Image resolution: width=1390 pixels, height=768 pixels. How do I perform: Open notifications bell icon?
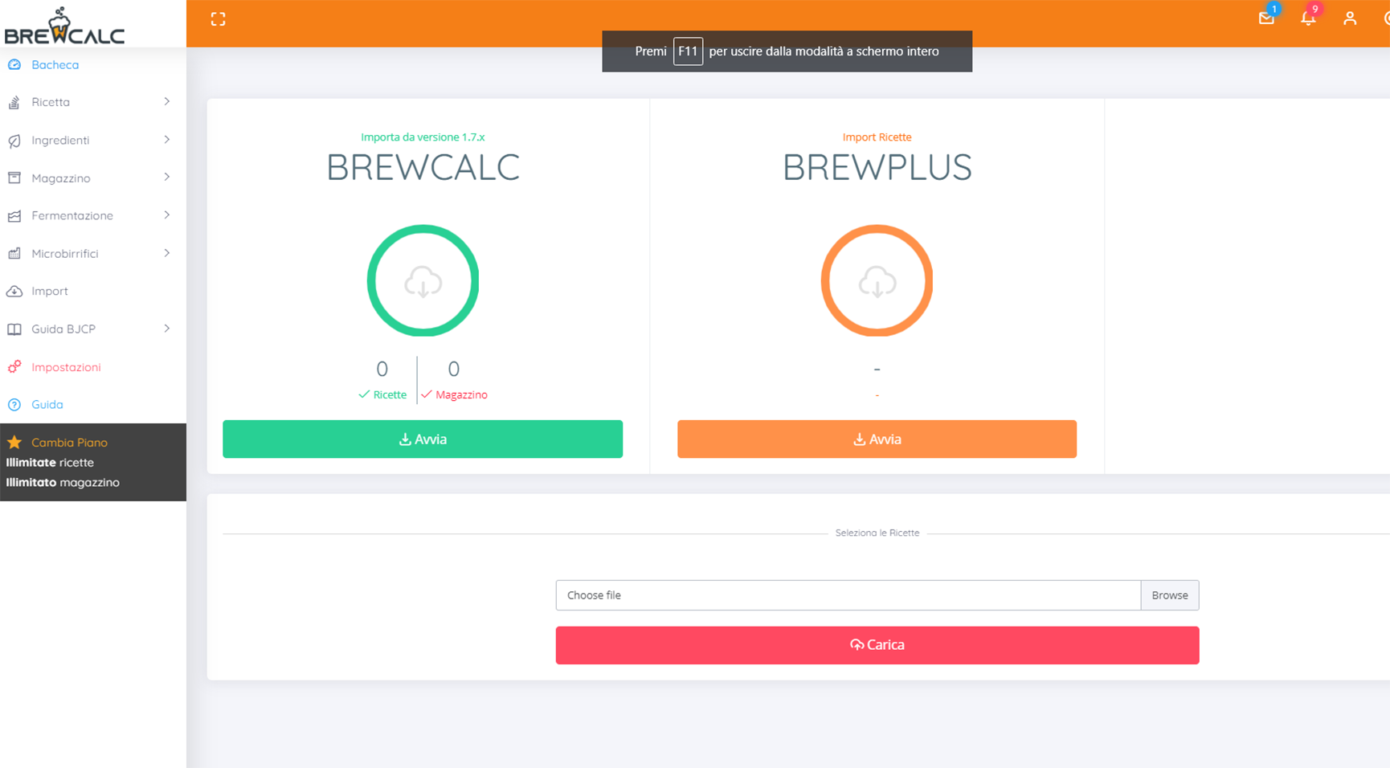coord(1308,18)
